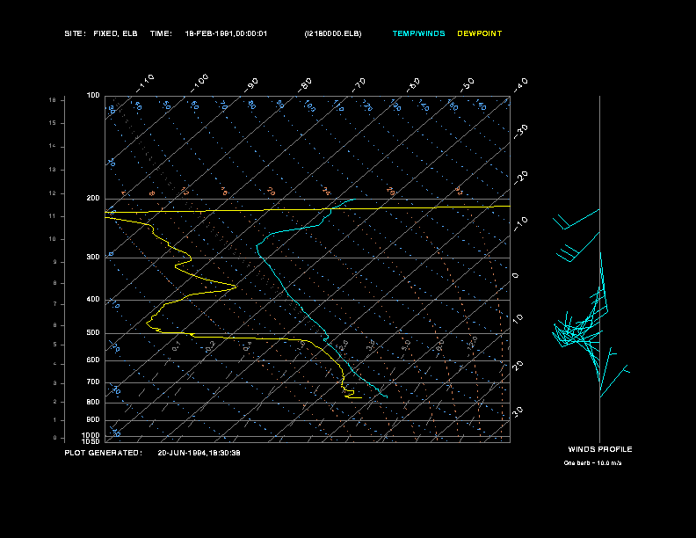Click the PLOT GENERATED: label
This screenshot has height=538, width=696.
104,453
